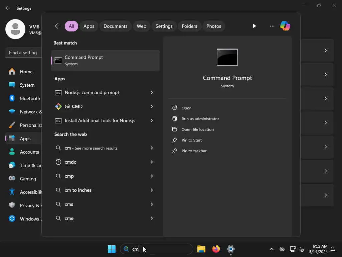Show hidden system tray icons
This screenshot has height=257, width=342.
coord(272,249)
